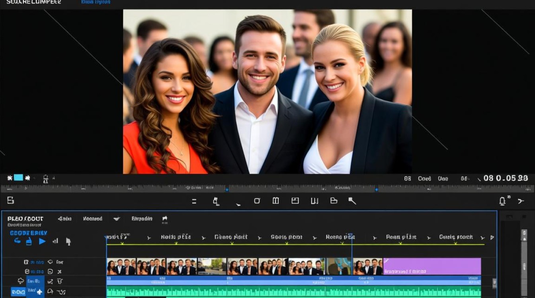Click the diagonal razor icon in transport bar

pyautogui.click(x=352, y=201)
